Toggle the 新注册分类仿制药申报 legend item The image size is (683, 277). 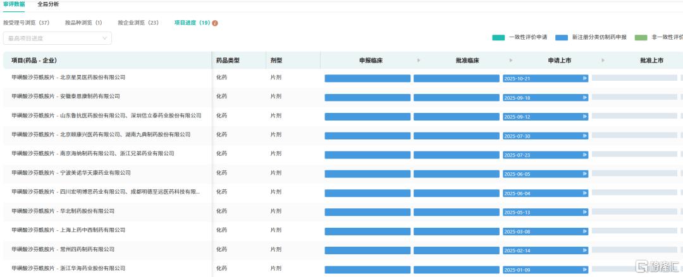[591, 38]
